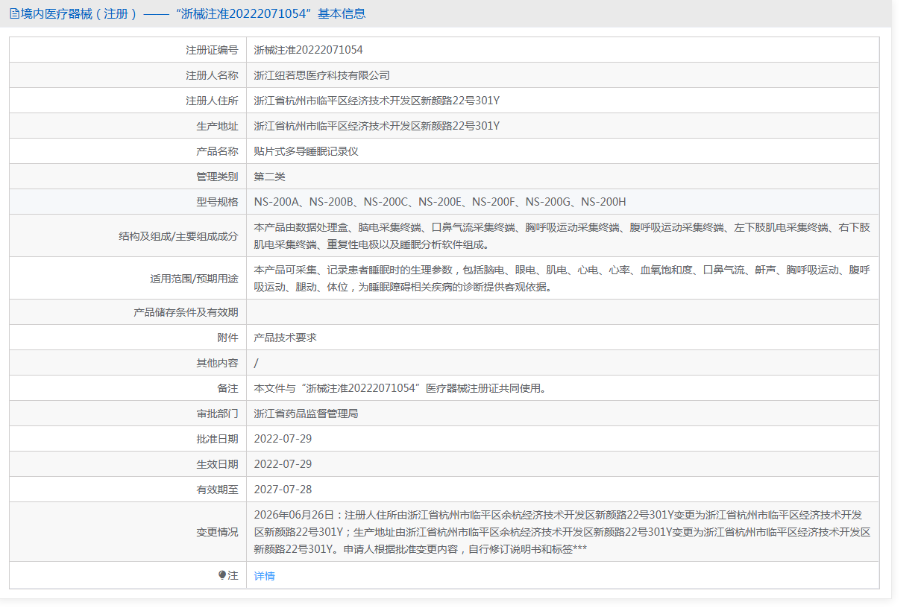Click the 产品储存条件及有效期 row label
This screenshot has width=921, height=608.
tap(186, 312)
